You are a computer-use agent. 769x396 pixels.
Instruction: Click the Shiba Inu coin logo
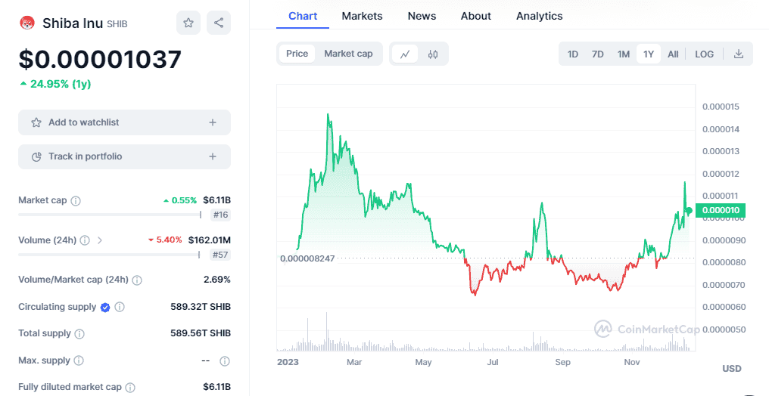coord(27,23)
